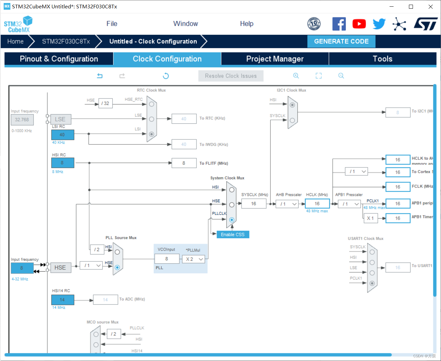Select HSE in System Clock Mux
441x361 pixels.
[x=232, y=205]
